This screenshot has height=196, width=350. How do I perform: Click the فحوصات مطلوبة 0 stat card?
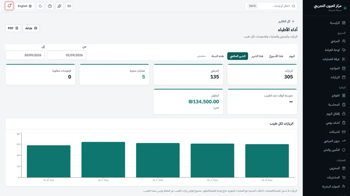tap(40, 74)
